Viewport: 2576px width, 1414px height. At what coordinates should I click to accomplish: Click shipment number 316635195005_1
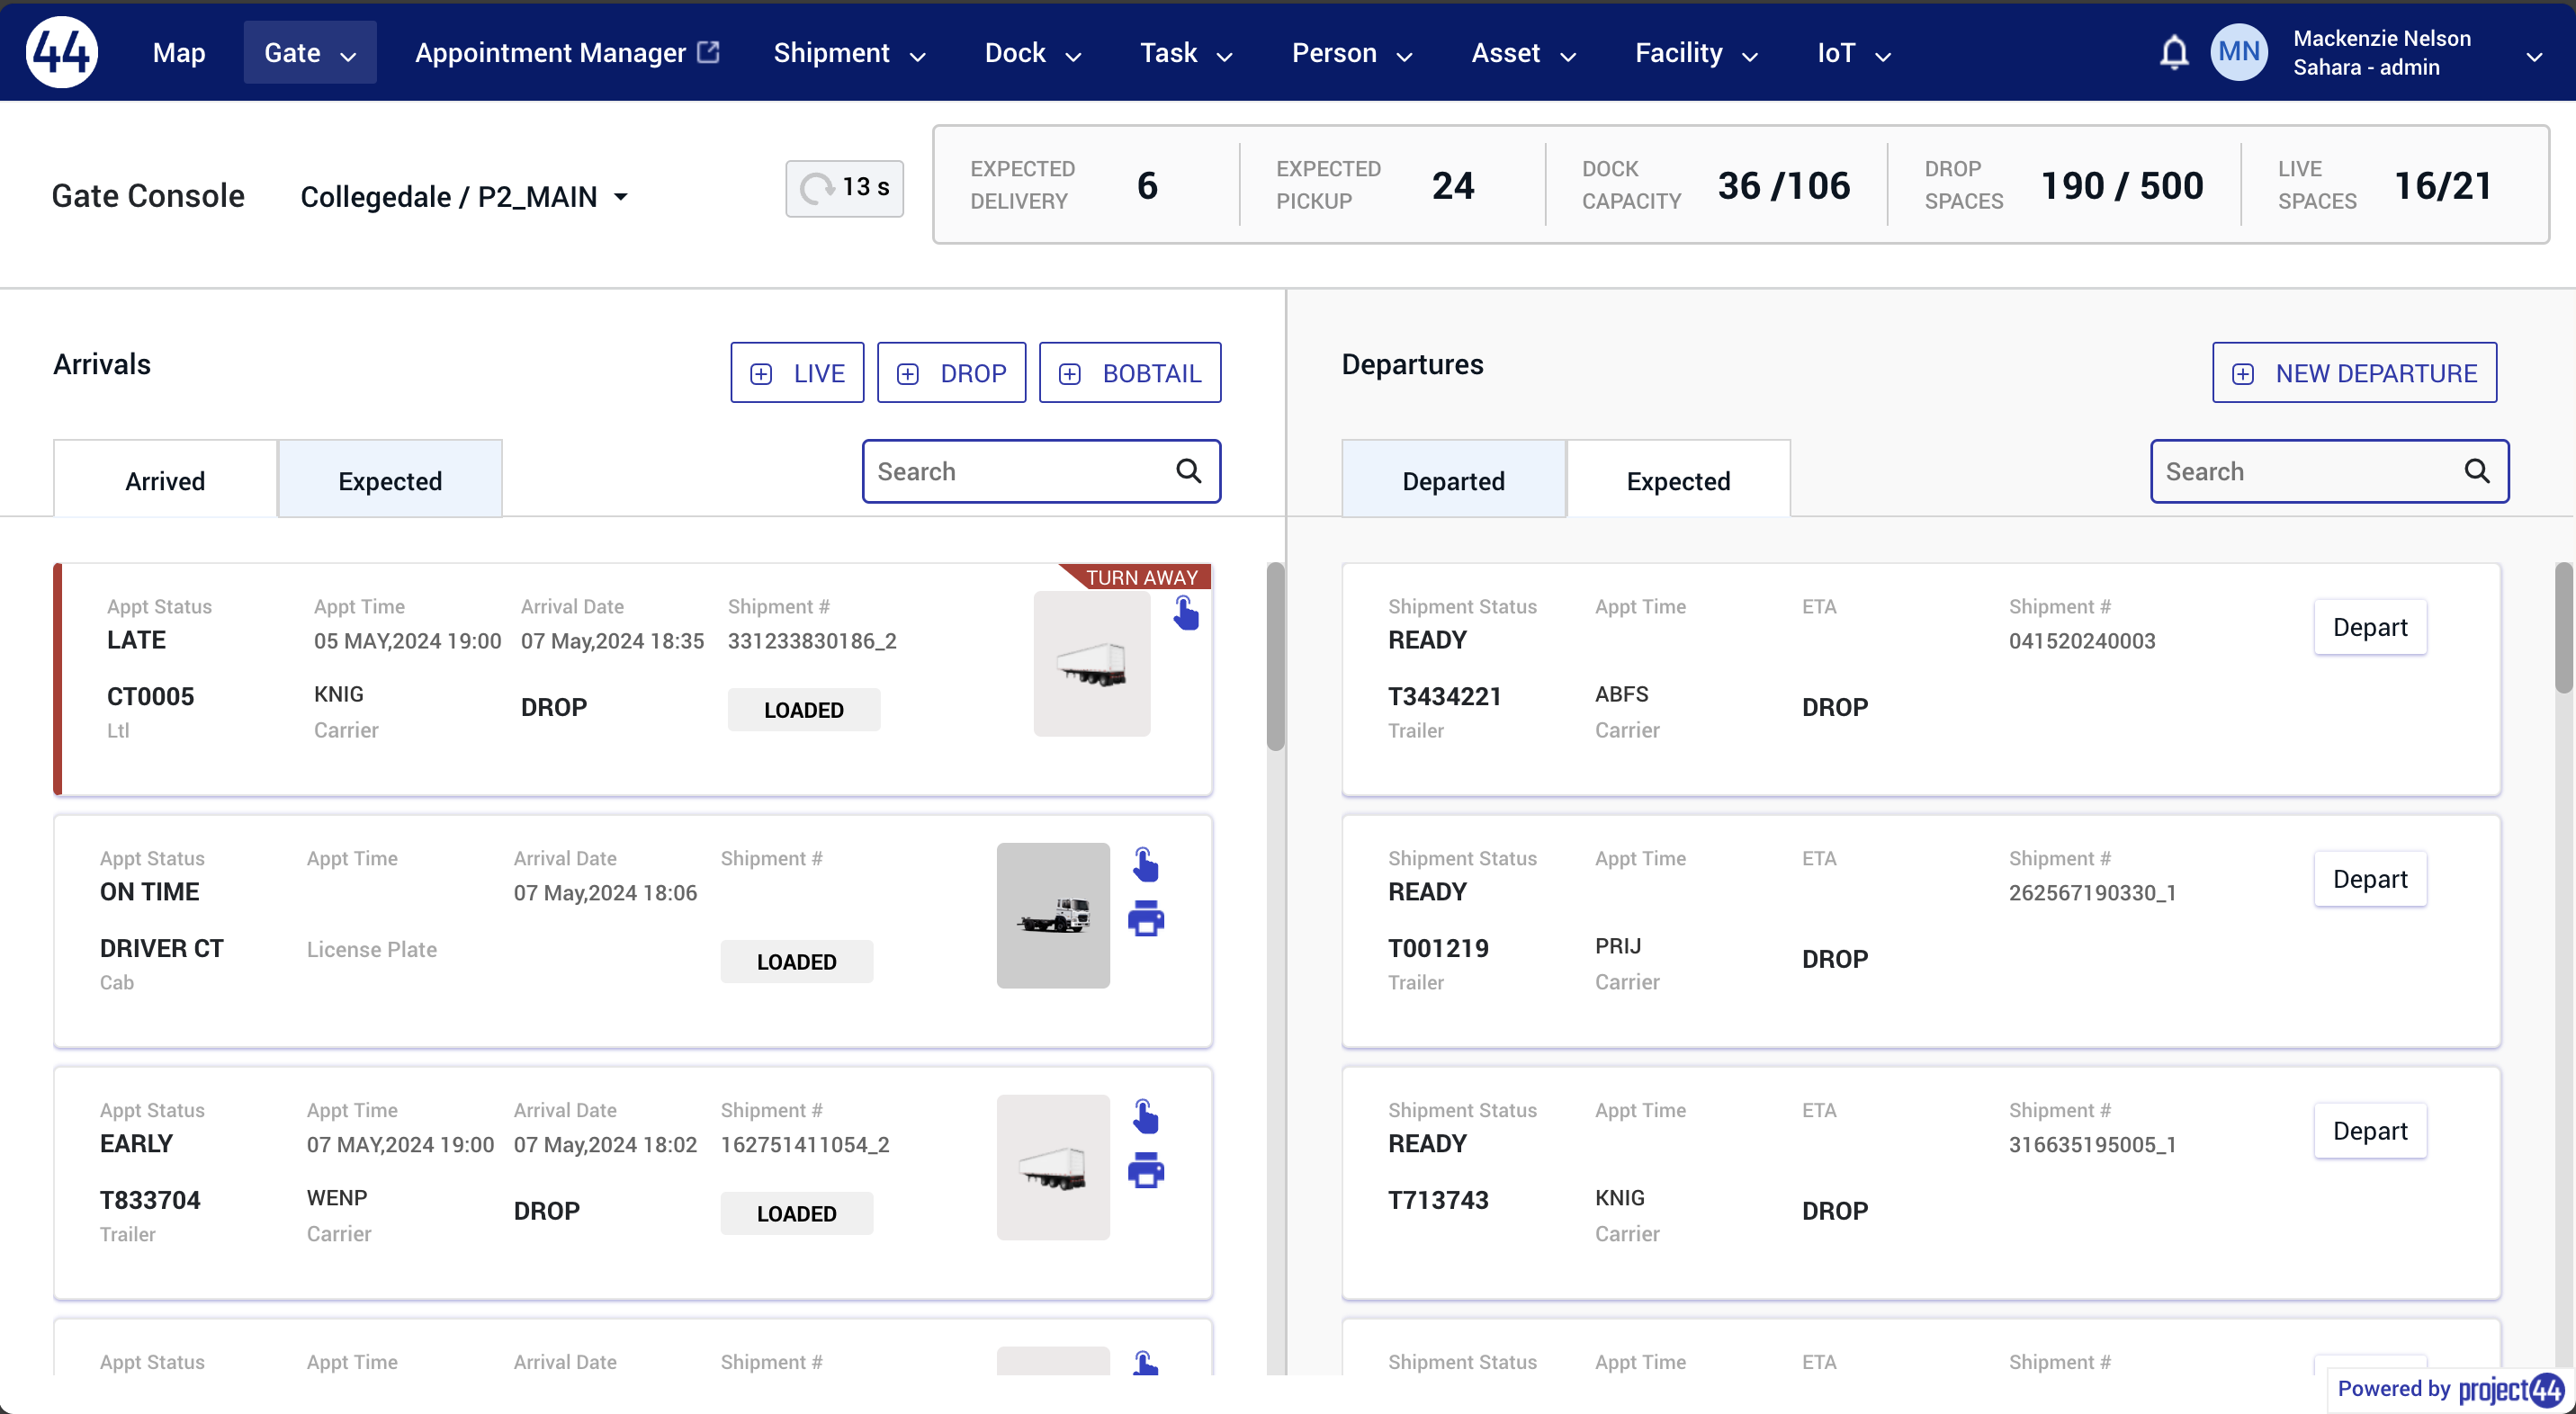coord(2093,1145)
